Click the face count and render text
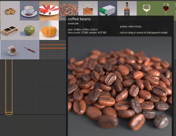Viewport: 176px width, 136px height. coord(87,32)
